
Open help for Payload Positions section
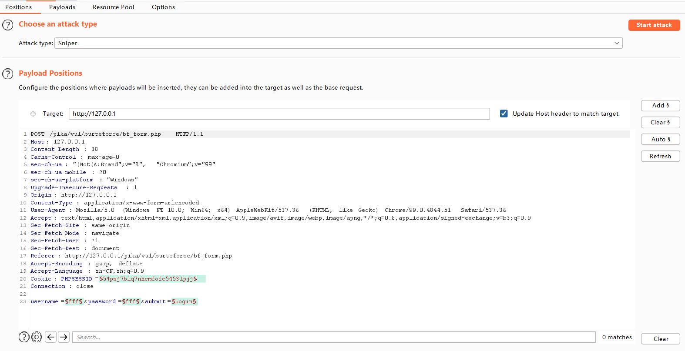8,74
